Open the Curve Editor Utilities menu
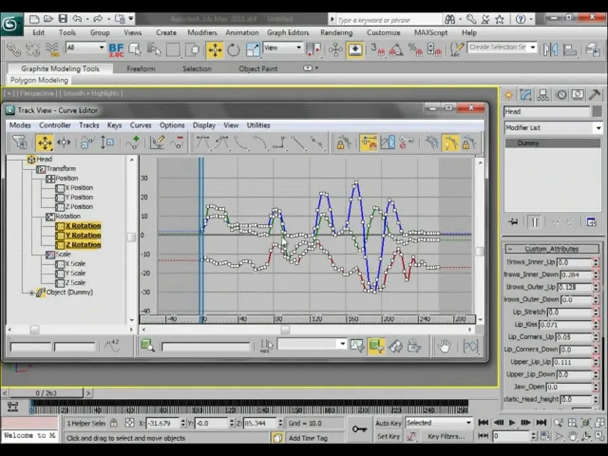Screen dimensions: 608x456 (x=258, y=125)
